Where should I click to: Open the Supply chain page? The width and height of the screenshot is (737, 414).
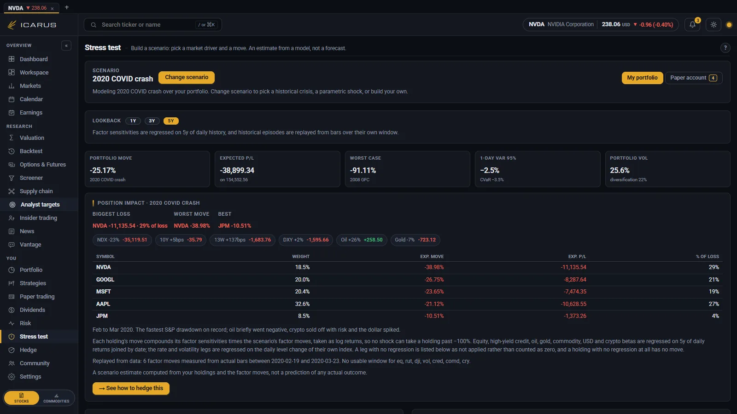pyautogui.click(x=39, y=191)
